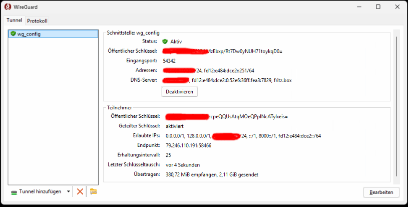
Task: Click the 'Eingangsport:' label
Action: 142,61
